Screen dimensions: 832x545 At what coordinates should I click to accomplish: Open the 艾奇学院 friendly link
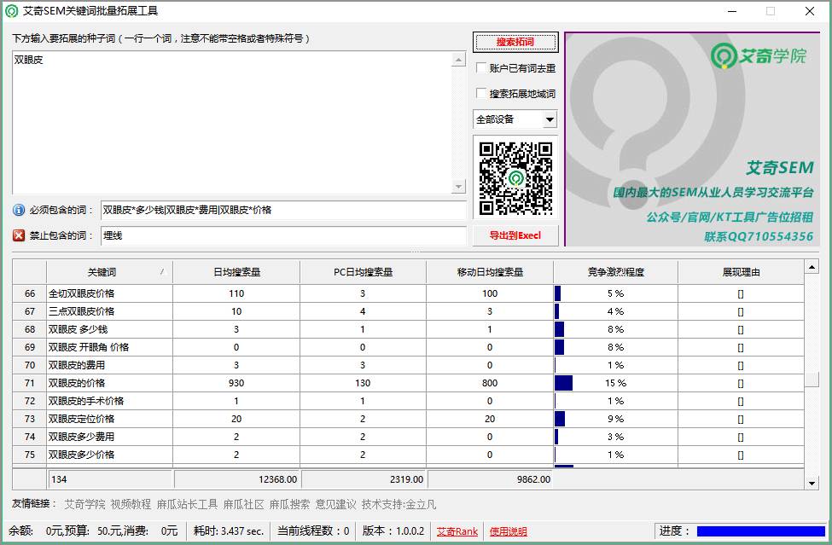coord(84,504)
